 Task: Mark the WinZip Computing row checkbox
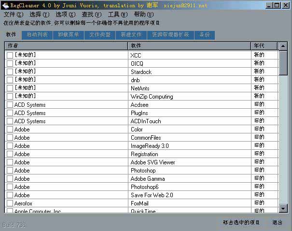pyautogui.click(x=10, y=96)
